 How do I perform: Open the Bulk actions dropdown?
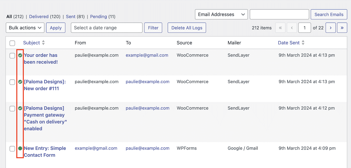[x=25, y=28]
